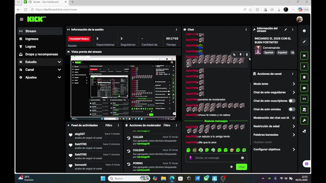Open session info three-dot menu
326x183 pixels.
coord(176,29)
